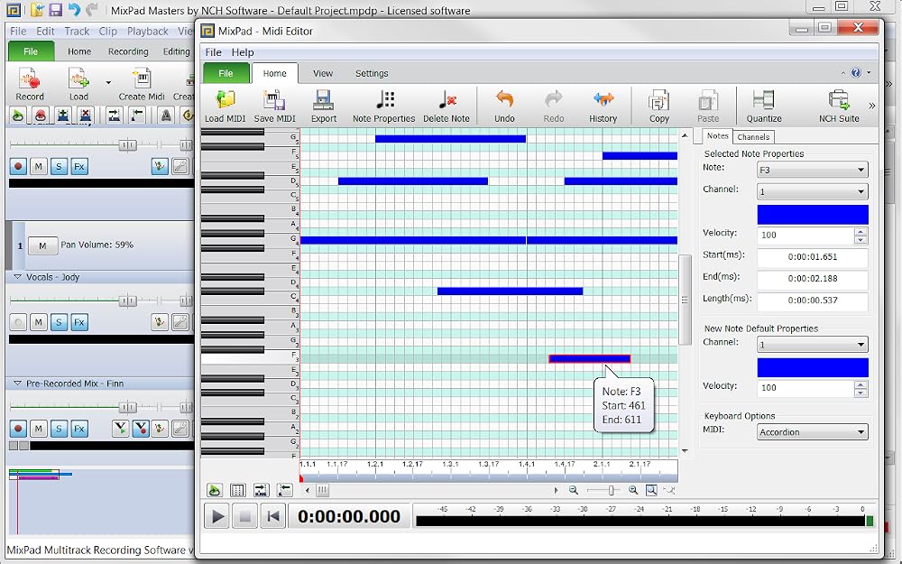Open the History panel icon
The image size is (902, 564).
click(603, 106)
